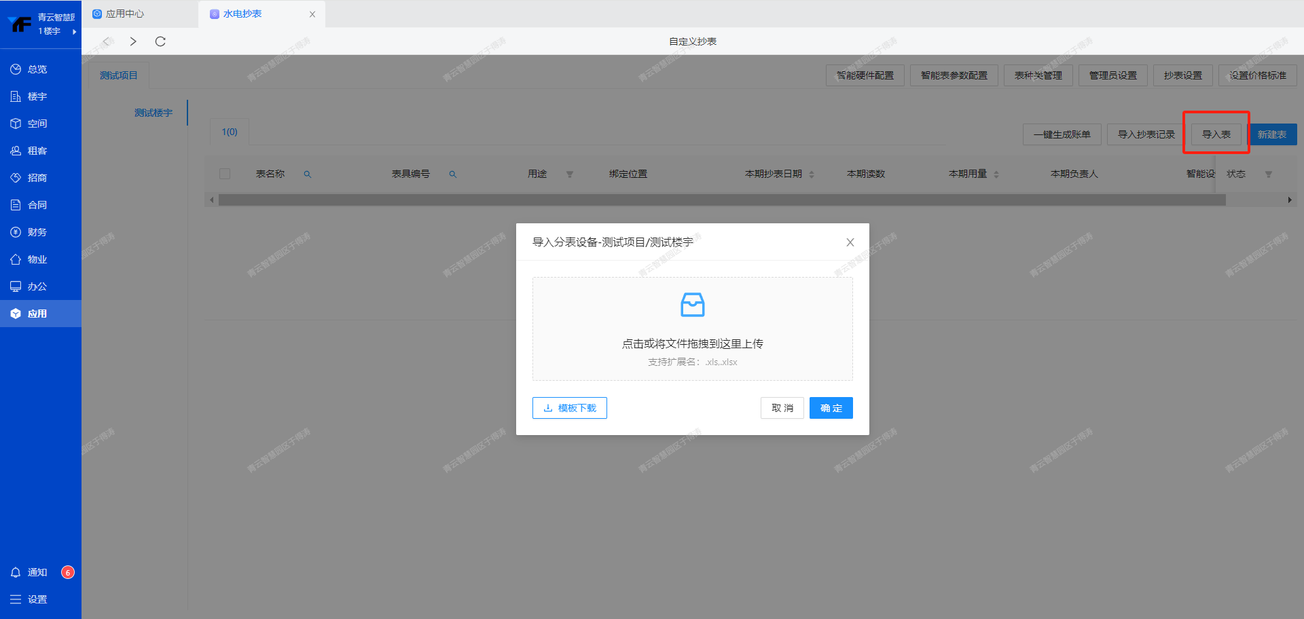This screenshot has width=1304, height=619.
Task: Click the horizontal table scrollbar
Action: pyautogui.click(x=721, y=200)
